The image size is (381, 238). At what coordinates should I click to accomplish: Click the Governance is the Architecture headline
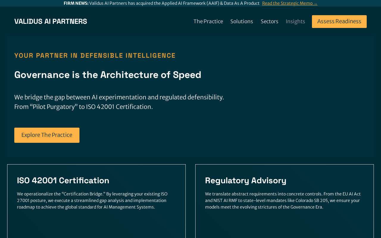(x=108, y=75)
